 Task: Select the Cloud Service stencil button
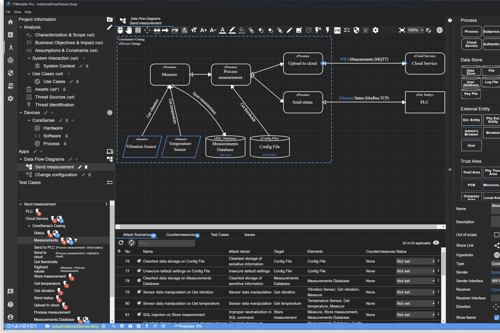(471, 44)
